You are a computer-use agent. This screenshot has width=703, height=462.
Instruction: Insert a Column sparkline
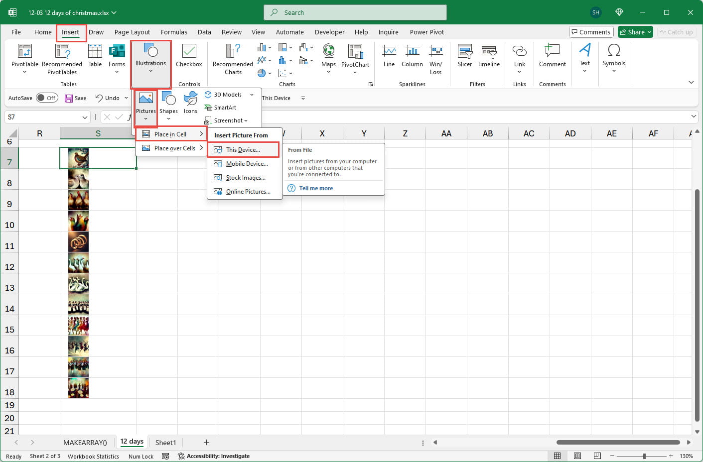(412, 56)
